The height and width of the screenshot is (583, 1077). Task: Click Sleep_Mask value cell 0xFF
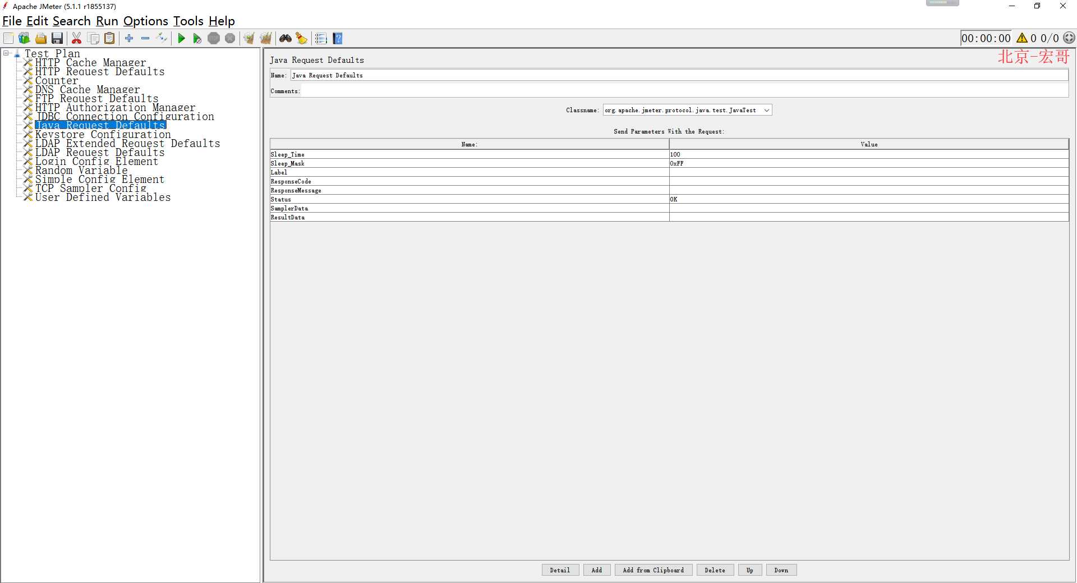tap(869, 163)
